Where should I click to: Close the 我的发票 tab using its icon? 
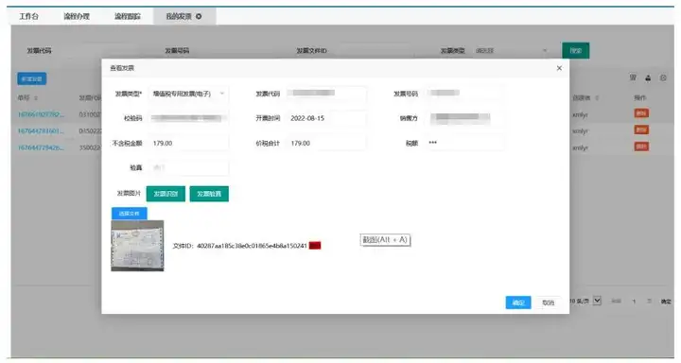(199, 16)
